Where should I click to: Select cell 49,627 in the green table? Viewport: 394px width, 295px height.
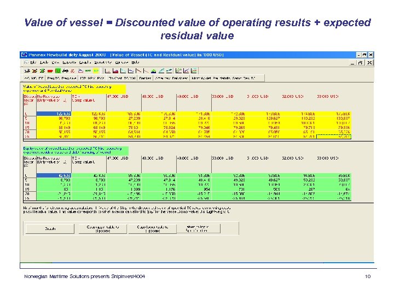(263, 180)
